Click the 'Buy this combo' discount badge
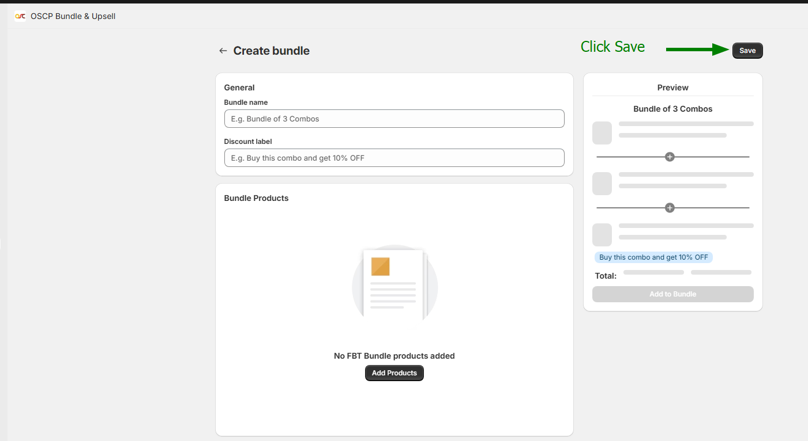The width and height of the screenshot is (808, 441). [x=653, y=257]
